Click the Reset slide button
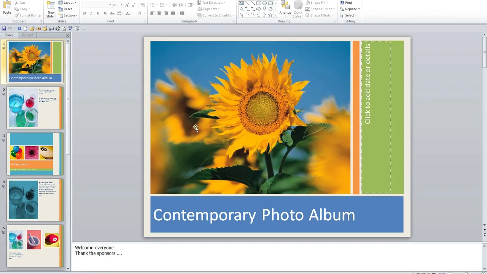Viewport: 487px width, 274px height. click(65, 9)
